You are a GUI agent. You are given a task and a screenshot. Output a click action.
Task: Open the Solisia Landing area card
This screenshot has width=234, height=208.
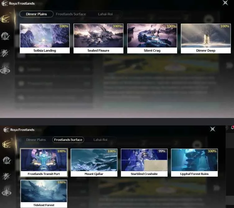coord(45,38)
